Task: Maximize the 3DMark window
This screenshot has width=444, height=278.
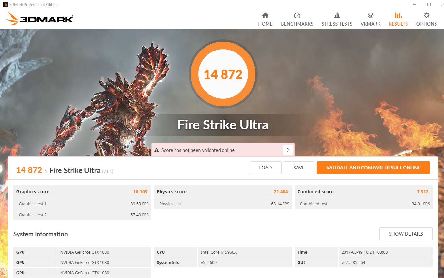Action: [x=429, y=5]
